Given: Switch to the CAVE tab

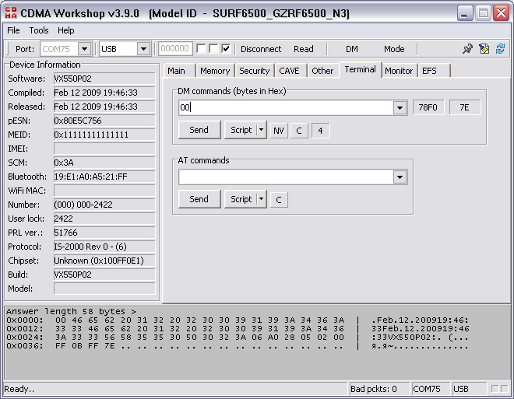Looking at the screenshot, I should pos(290,71).
